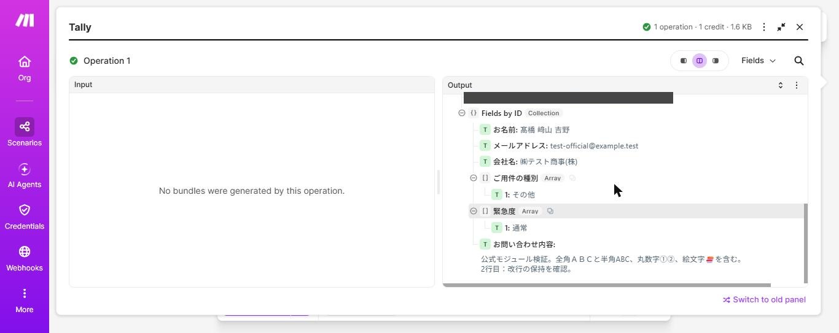Close the Tally panel

pyautogui.click(x=800, y=27)
